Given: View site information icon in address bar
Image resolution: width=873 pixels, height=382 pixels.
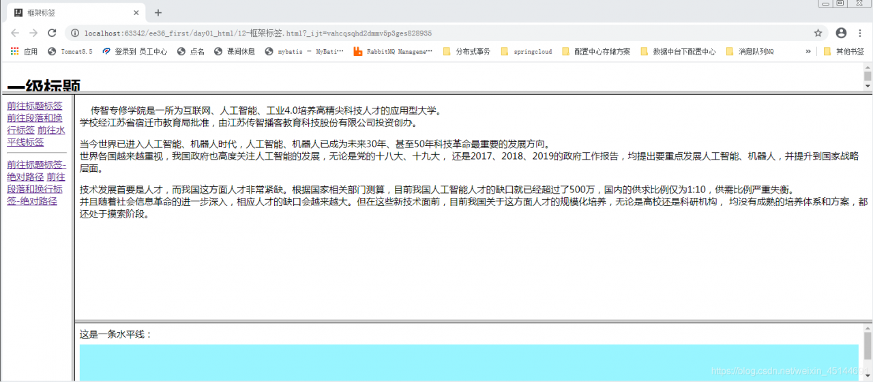Looking at the screenshot, I should click(75, 33).
